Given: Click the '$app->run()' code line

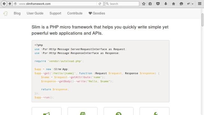Looking at the screenshot, I should click(x=44, y=97).
